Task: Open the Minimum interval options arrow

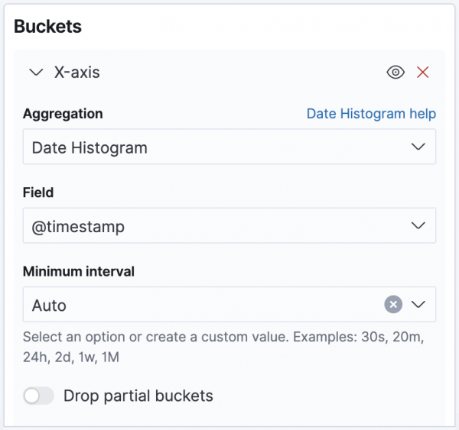Action: pos(418,305)
